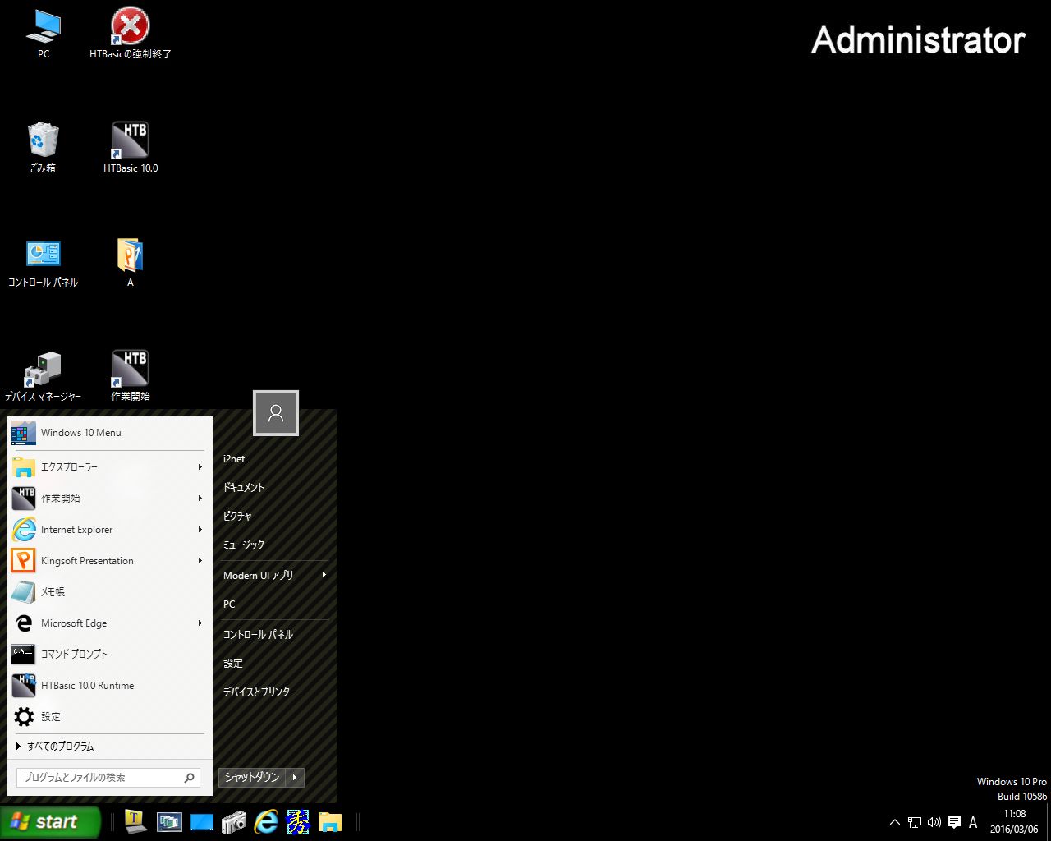
Task: Expand the Modern UI アプリ arrow
Action: tap(324, 575)
